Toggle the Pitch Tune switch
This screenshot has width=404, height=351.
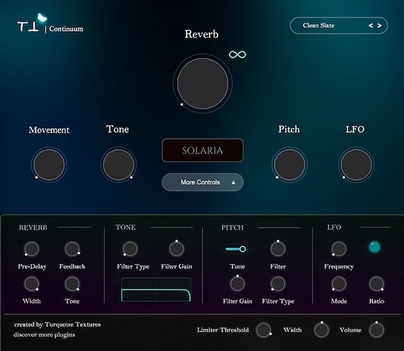tap(237, 249)
